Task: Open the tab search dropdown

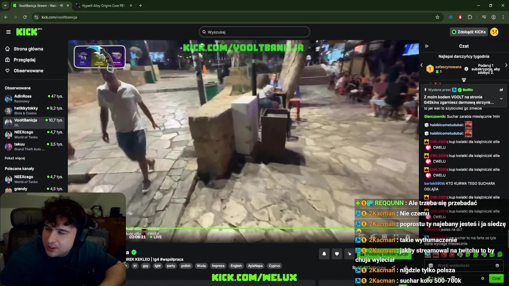Action: click(x=5, y=6)
